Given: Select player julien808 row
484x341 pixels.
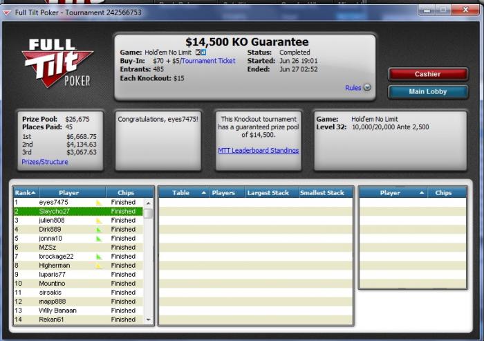Looking at the screenshot, I should pos(78,220).
